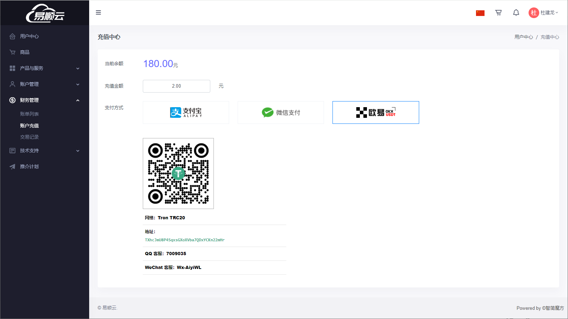Viewport: 568px width, 319px height.
Task: Select 欧易 OKX USDT payment method
Action: (x=376, y=112)
